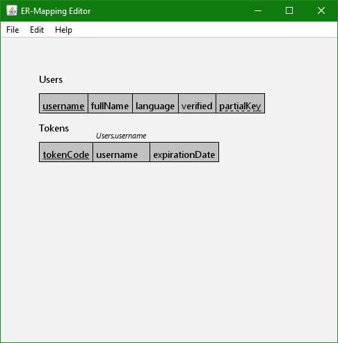The width and height of the screenshot is (338, 343).
Task: Close the ER-Mapping Editor window
Action: (x=321, y=10)
